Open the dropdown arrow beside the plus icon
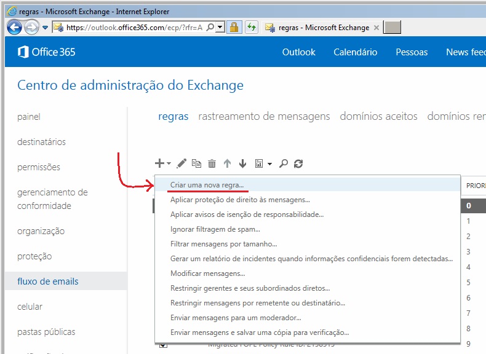Viewport: 486px width, 354px height. (169, 163)
